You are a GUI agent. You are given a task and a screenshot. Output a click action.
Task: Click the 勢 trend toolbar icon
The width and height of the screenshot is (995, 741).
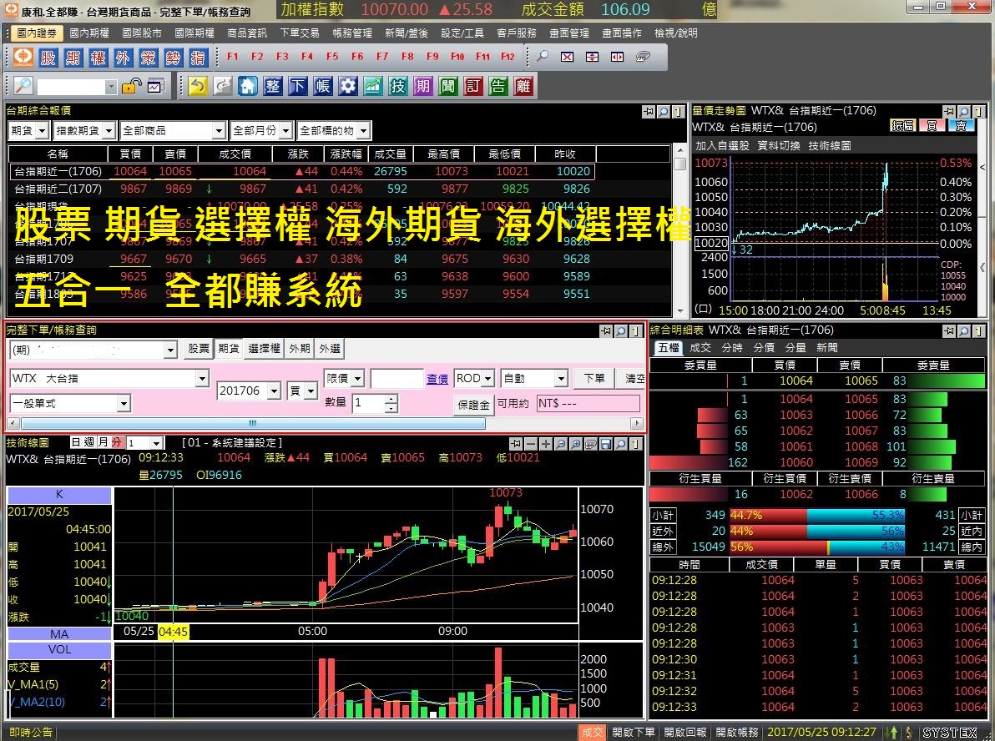tap(173, 57)
